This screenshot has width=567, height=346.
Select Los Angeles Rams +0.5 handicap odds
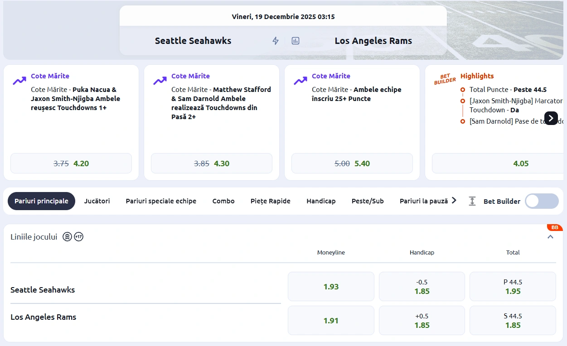(422, 321)
